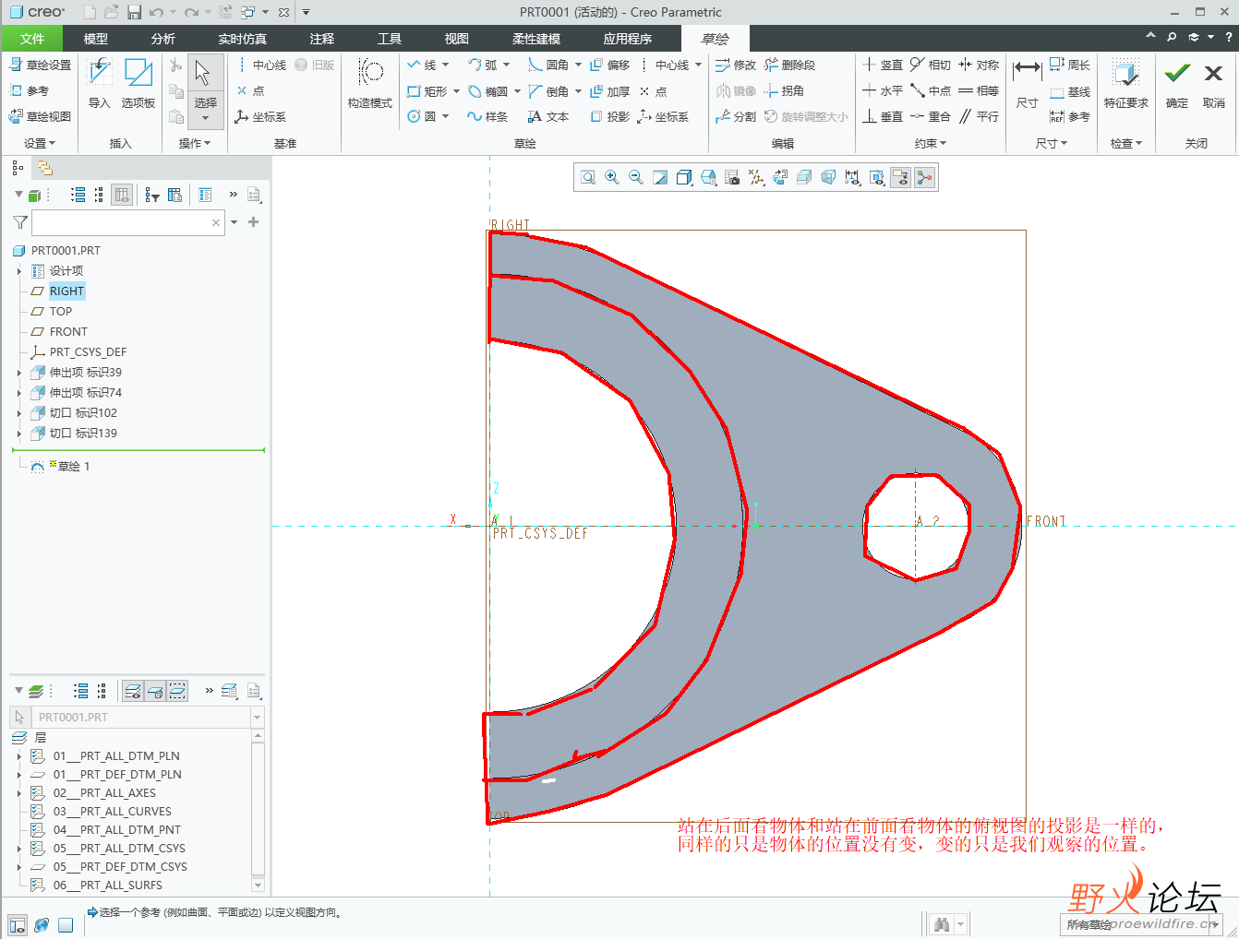Open the 修改 modify tool
Viewport: 1239px width, 939px height.
(x=736, y=65)
